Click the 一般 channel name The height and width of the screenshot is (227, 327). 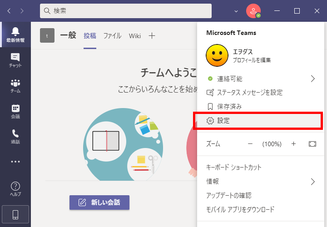(x=68, y=35)
